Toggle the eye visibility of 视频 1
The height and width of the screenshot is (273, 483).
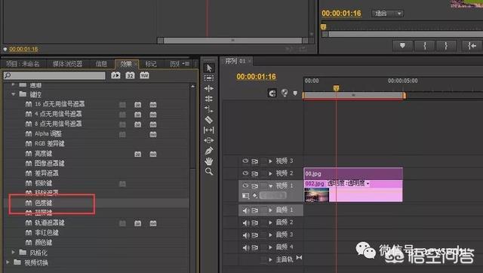245,186
